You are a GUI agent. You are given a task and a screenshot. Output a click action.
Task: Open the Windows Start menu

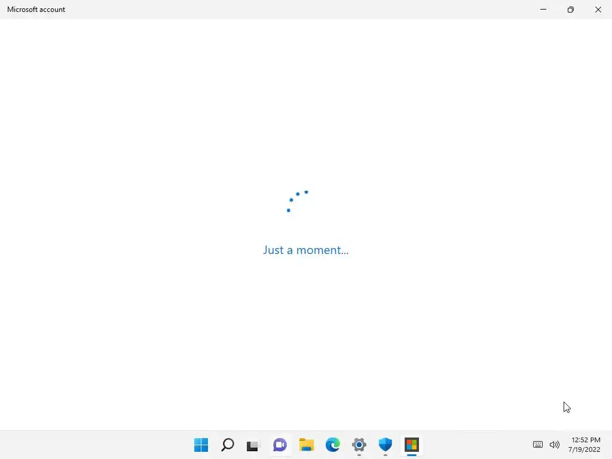(201, 445)
